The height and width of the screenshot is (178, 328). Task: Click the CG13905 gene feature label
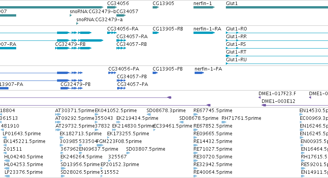click(x=163, y=3)
